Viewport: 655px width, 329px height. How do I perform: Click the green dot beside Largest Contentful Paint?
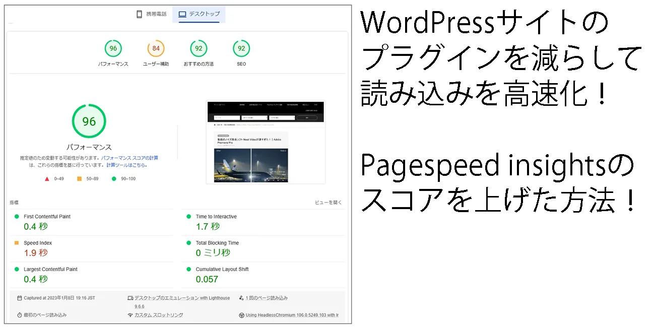[x=17, y=270]
